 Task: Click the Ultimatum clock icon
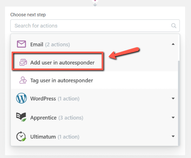coord(21,136)
